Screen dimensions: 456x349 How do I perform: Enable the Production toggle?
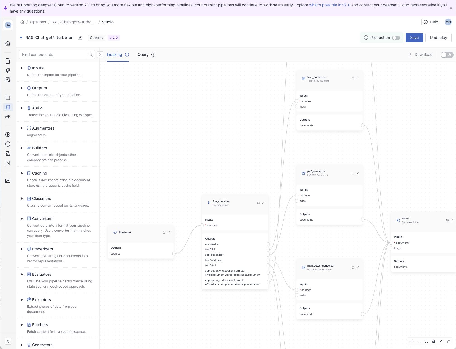point(396,38)
